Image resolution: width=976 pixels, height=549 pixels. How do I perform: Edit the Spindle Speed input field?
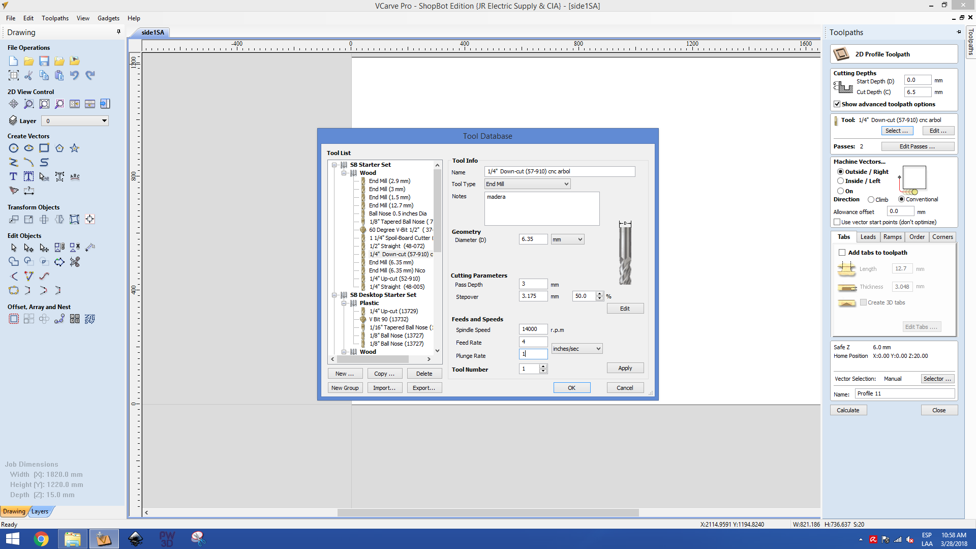pyautogui.click(x=533, y=329)
